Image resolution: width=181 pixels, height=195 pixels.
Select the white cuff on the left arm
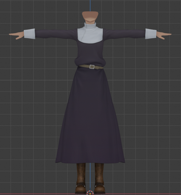click(x=29, y=34)
